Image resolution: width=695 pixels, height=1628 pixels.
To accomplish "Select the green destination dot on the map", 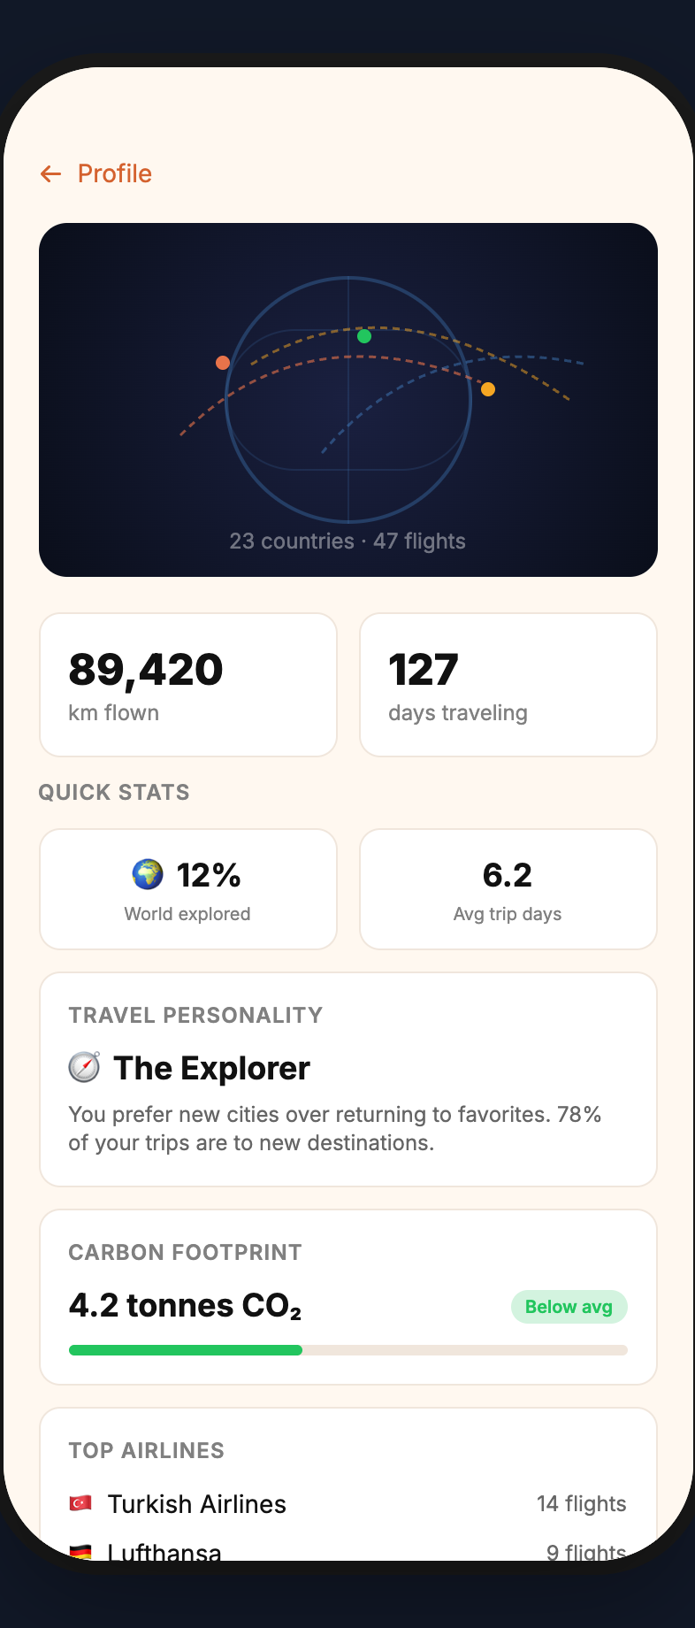I will [x=364, y=336].
